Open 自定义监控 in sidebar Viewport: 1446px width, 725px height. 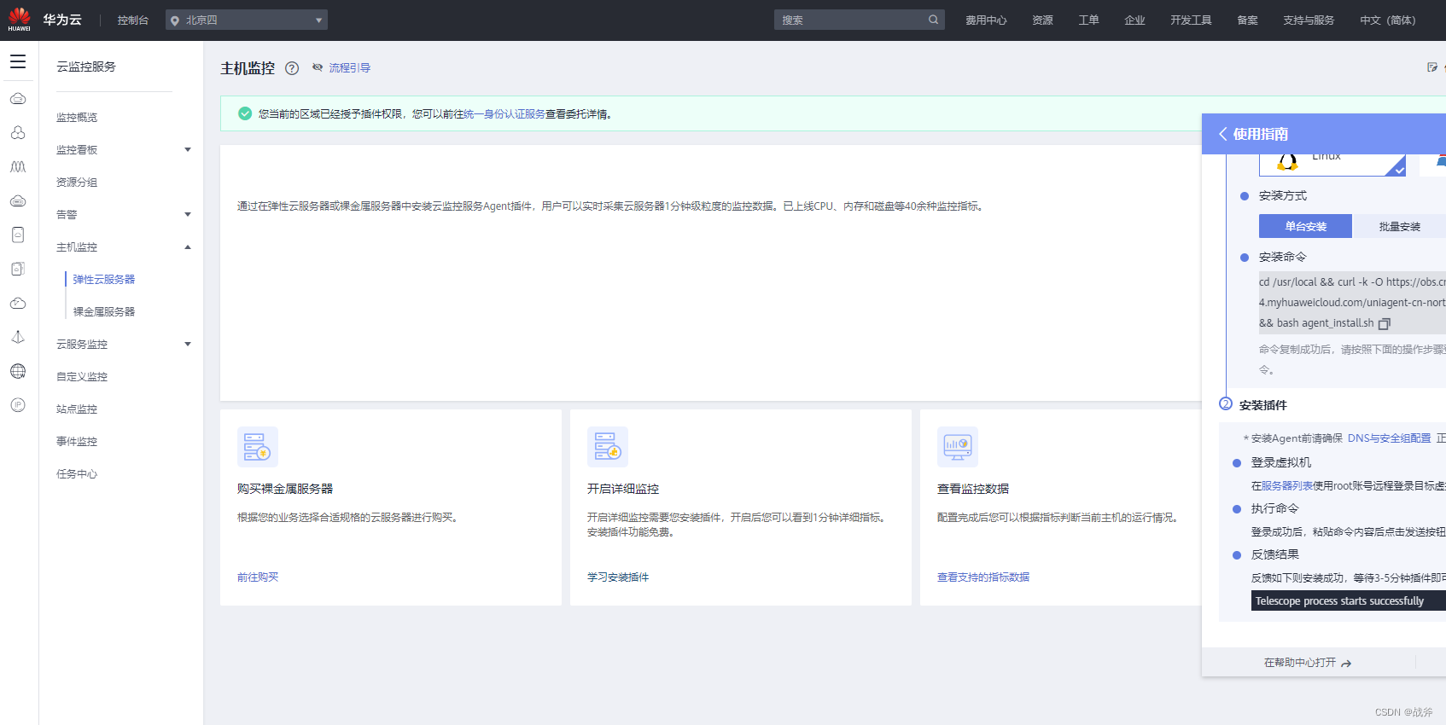click(x=82, y=377)
